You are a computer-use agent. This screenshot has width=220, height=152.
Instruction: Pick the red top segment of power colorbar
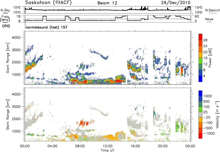[200, 37]
